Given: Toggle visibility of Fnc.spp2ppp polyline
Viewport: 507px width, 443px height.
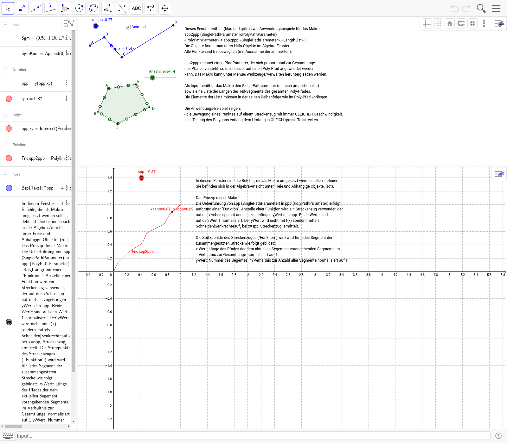Looking at the screenshot, I should (9, 158).
